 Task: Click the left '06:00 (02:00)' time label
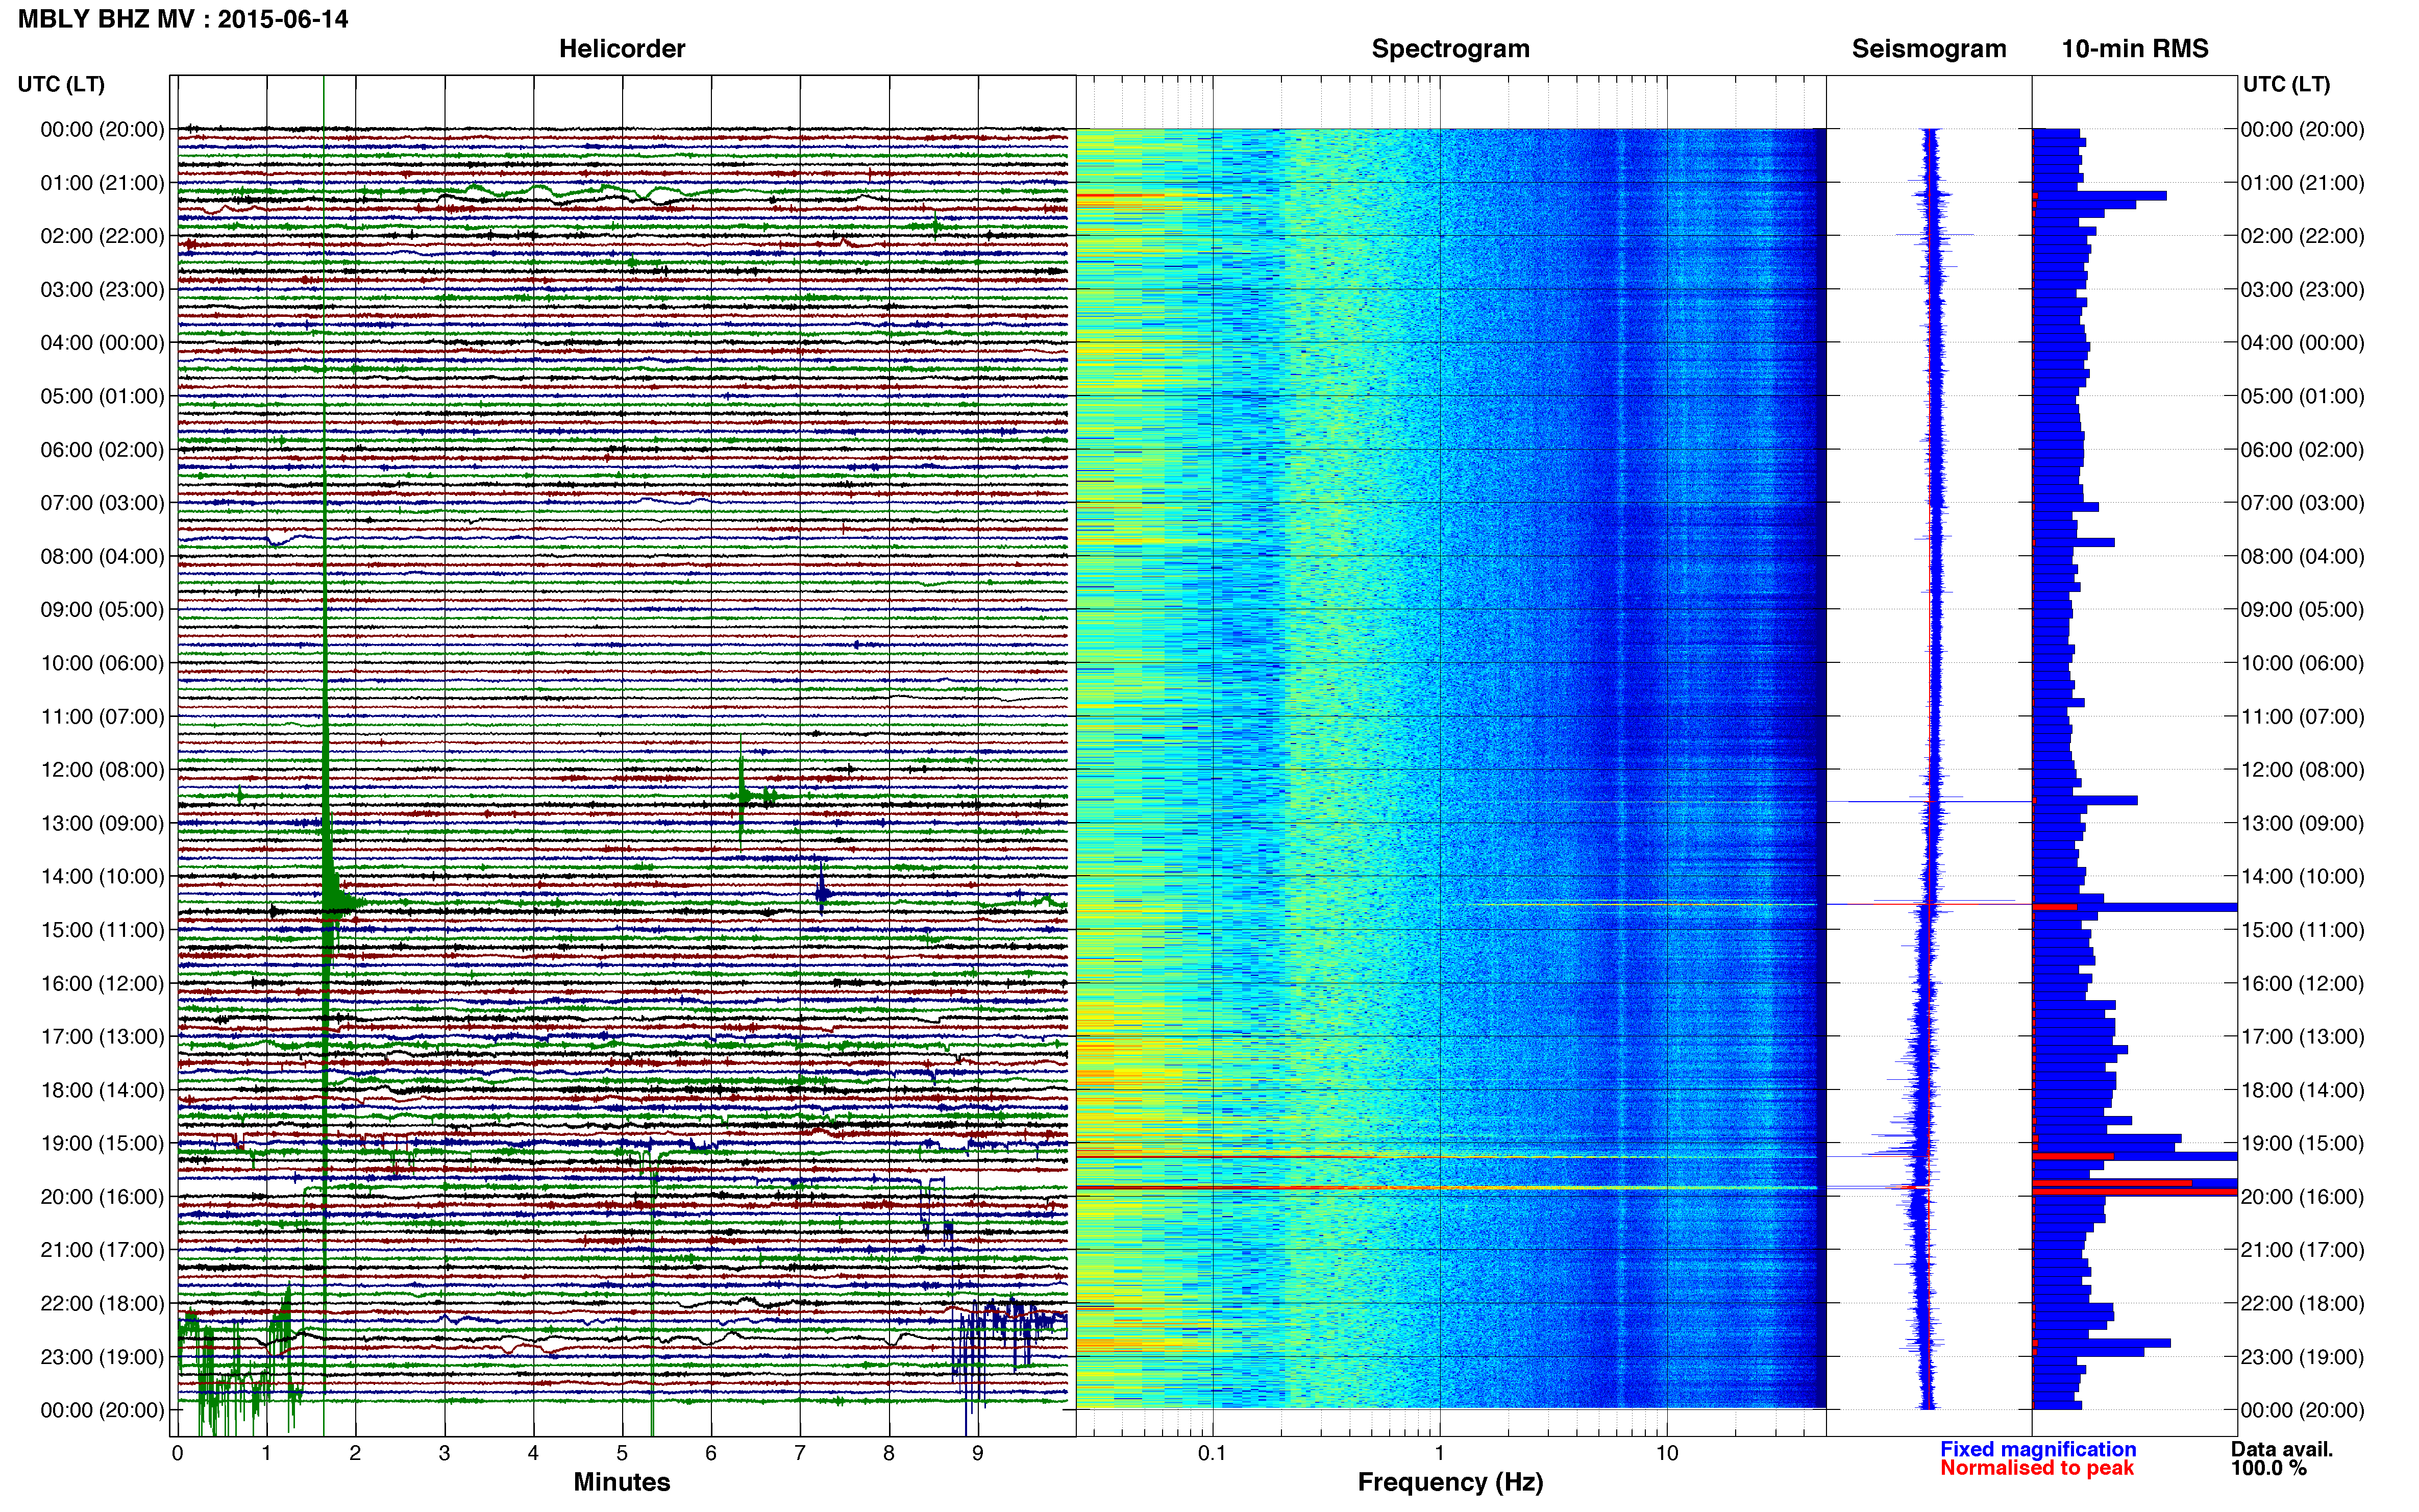102,450
